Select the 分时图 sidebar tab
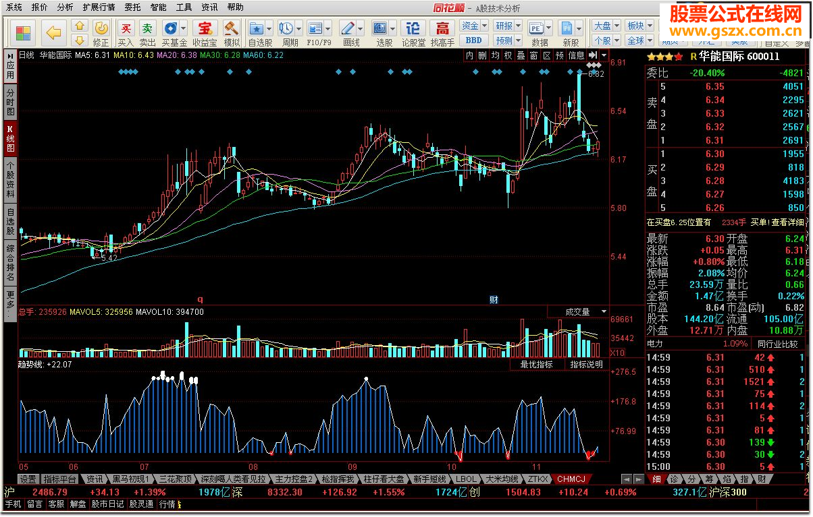813x517 pixels. tap(10, 102)
